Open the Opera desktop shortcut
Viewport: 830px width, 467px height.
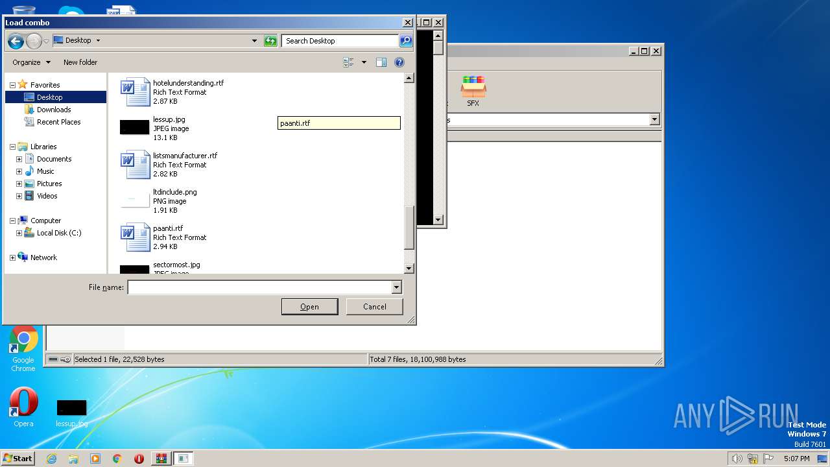[23, 408]
